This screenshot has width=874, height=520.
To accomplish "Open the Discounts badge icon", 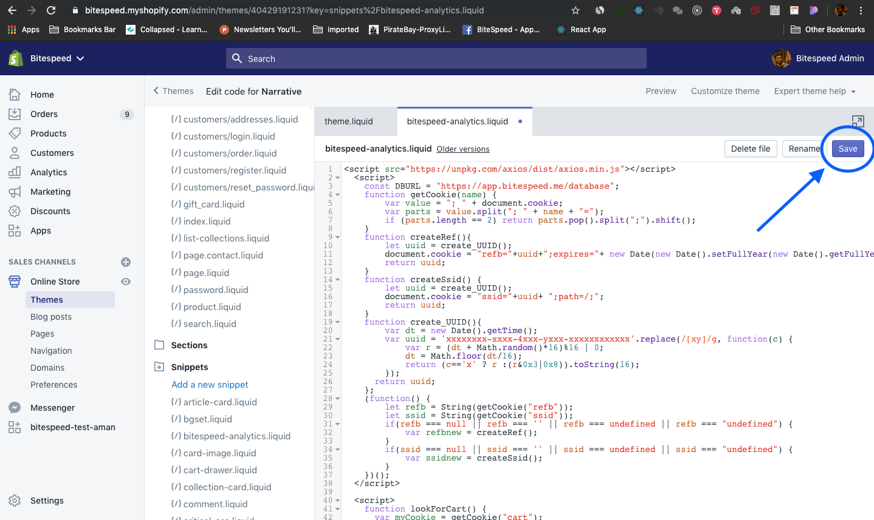I will point(15,211).
